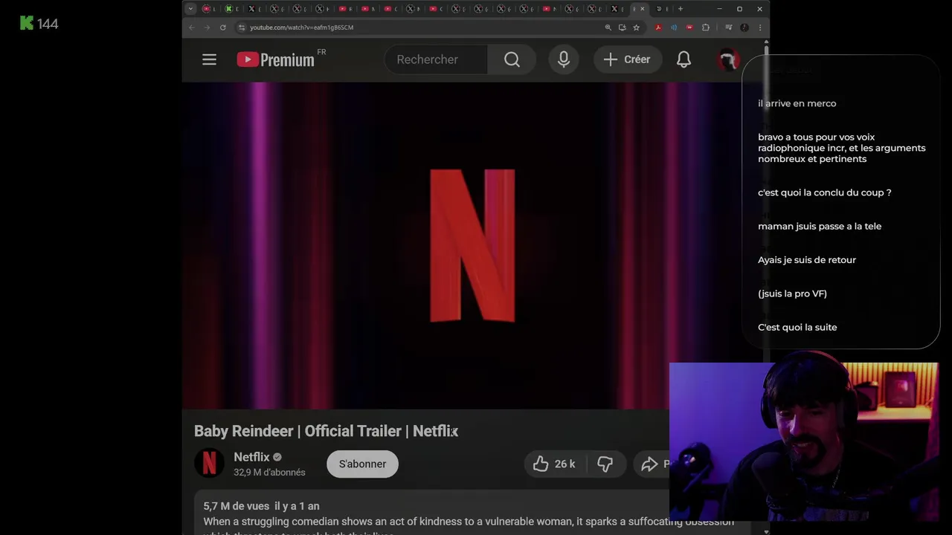Click chat message 'maman jsuis passe a la tele'

[x=820, y=226]
